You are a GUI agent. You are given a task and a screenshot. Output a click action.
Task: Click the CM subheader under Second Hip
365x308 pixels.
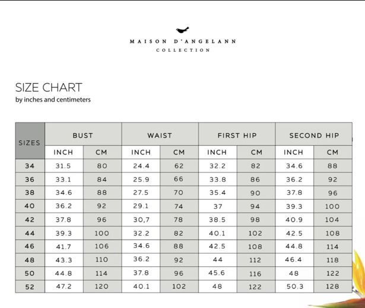click(x=332, y=153)
